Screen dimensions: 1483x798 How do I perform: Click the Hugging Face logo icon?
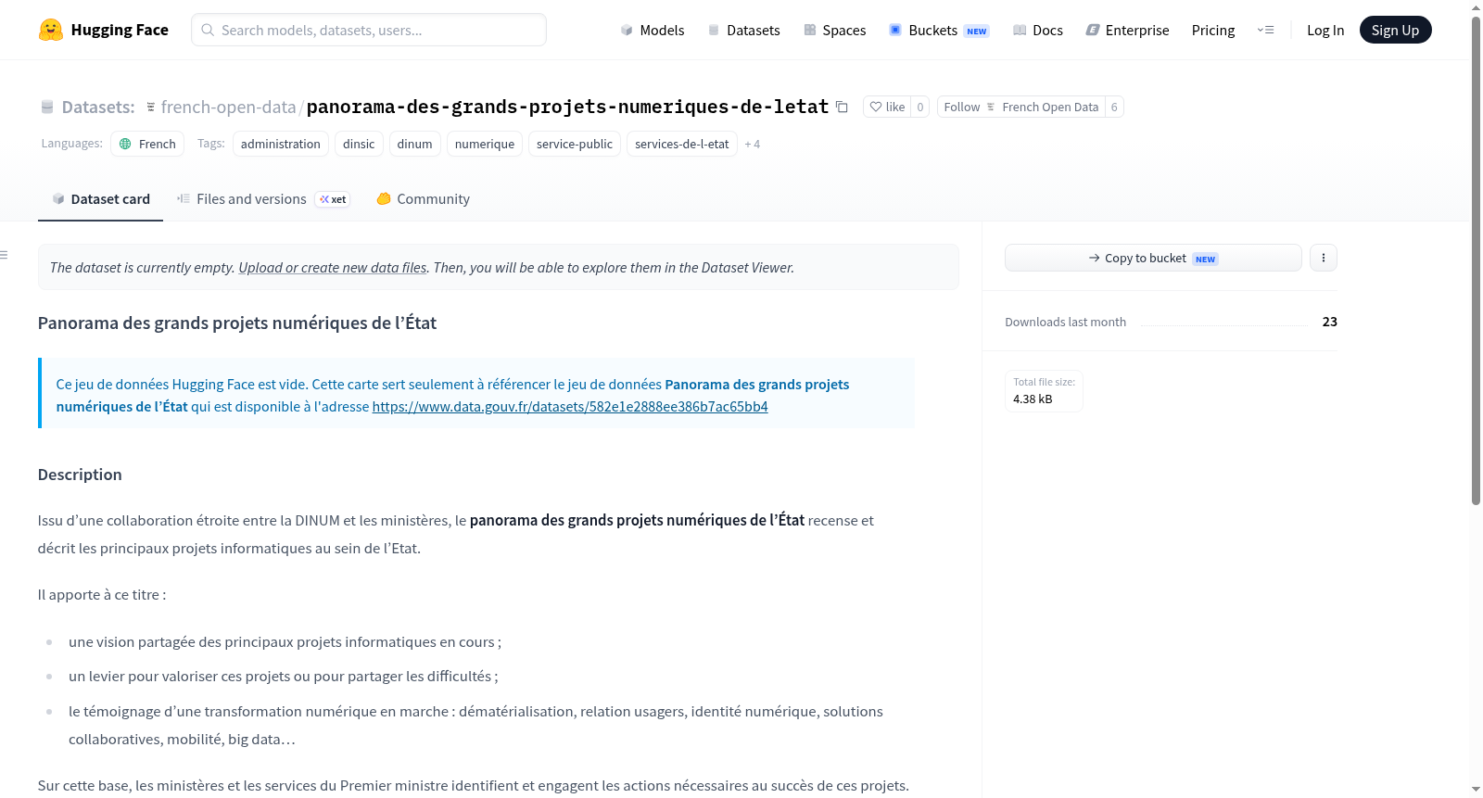point(51,30)
